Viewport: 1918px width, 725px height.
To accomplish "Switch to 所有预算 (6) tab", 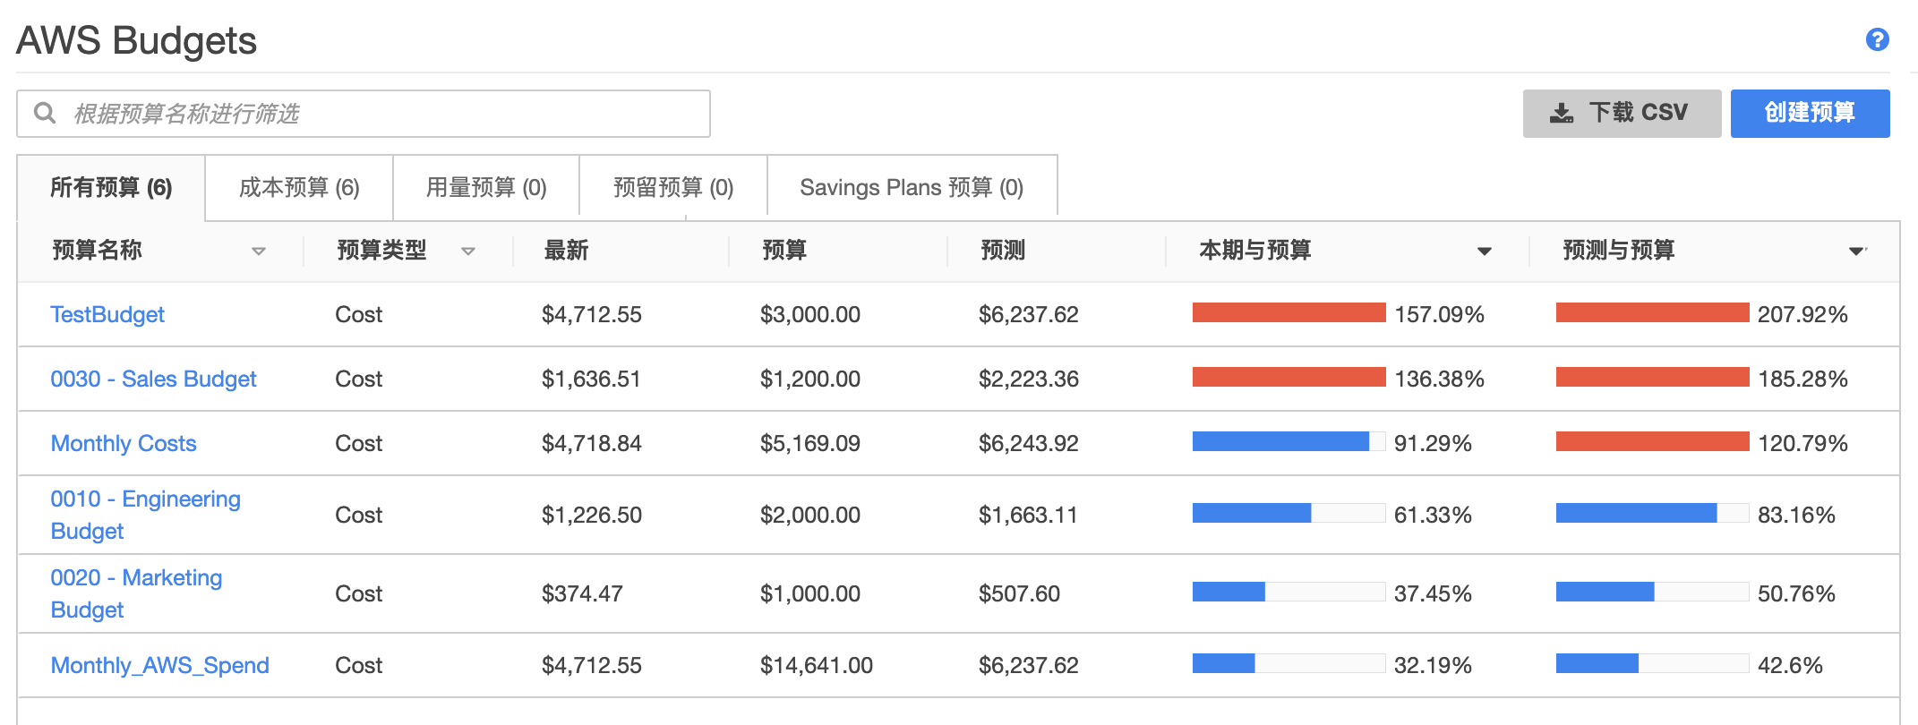I will click(111, 187).
